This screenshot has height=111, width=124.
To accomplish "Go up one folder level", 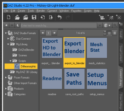I will tap(17, 25).
